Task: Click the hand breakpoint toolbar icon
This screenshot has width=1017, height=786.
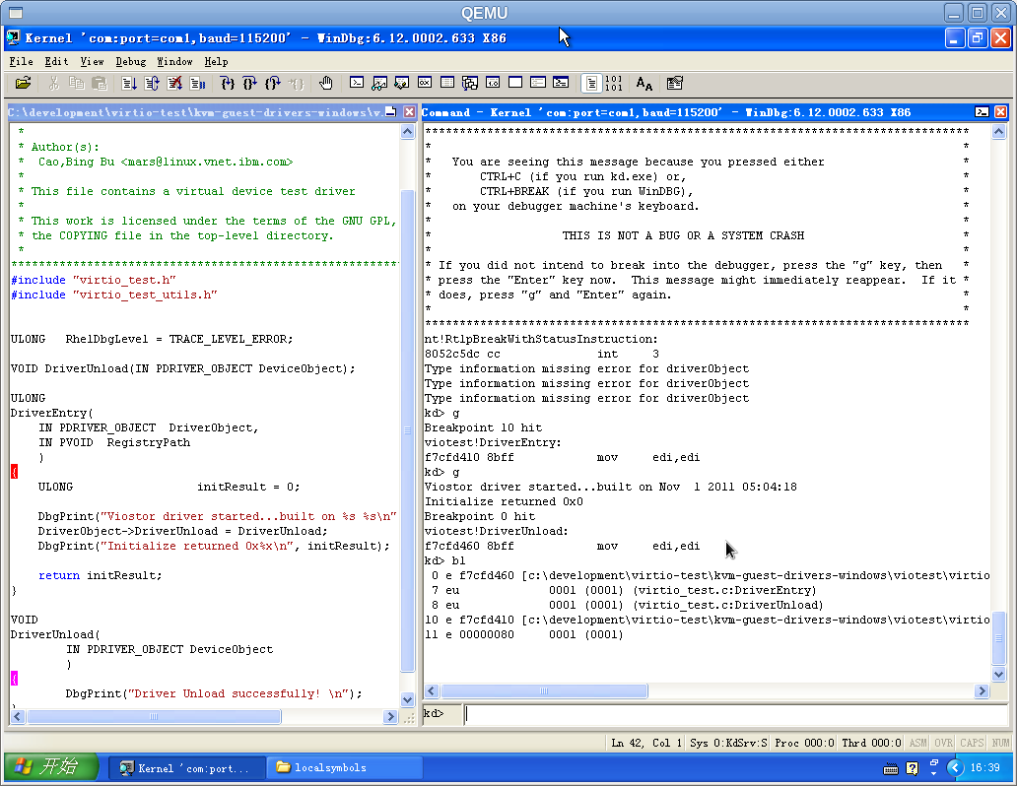Action: tap(325, 83)
